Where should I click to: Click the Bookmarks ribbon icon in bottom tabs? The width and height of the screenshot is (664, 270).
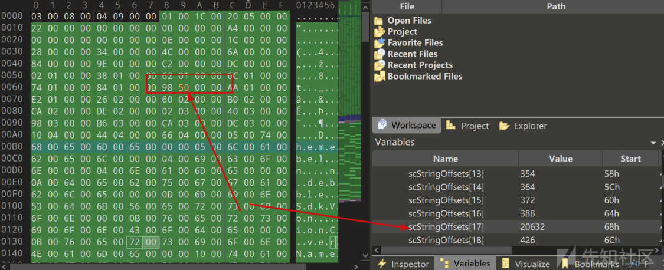point(565,264)
